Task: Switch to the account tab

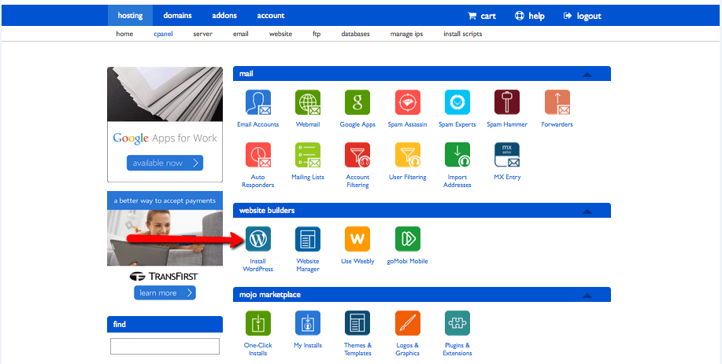Action: tap(271, 16)
